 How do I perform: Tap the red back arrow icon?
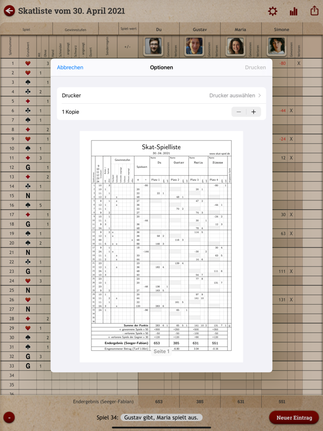coord(10,11)
